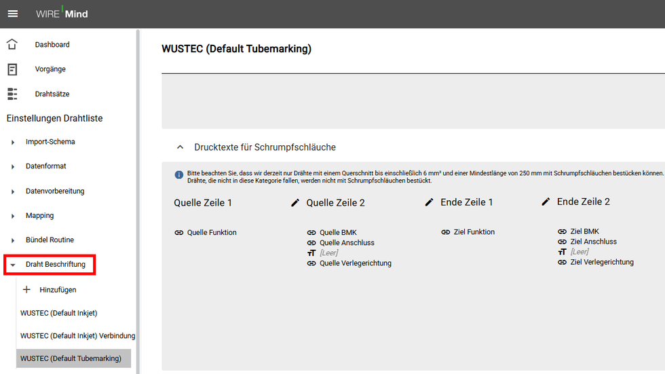Viewport: 665px width, 374px height.
Task: Click the Ziel Verlegerichtung field text
Action: (x=602, y=262)
